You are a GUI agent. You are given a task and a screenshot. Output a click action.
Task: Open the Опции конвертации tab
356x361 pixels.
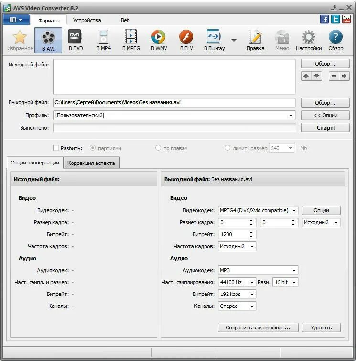pyautogui.click(x=35, y=163)
